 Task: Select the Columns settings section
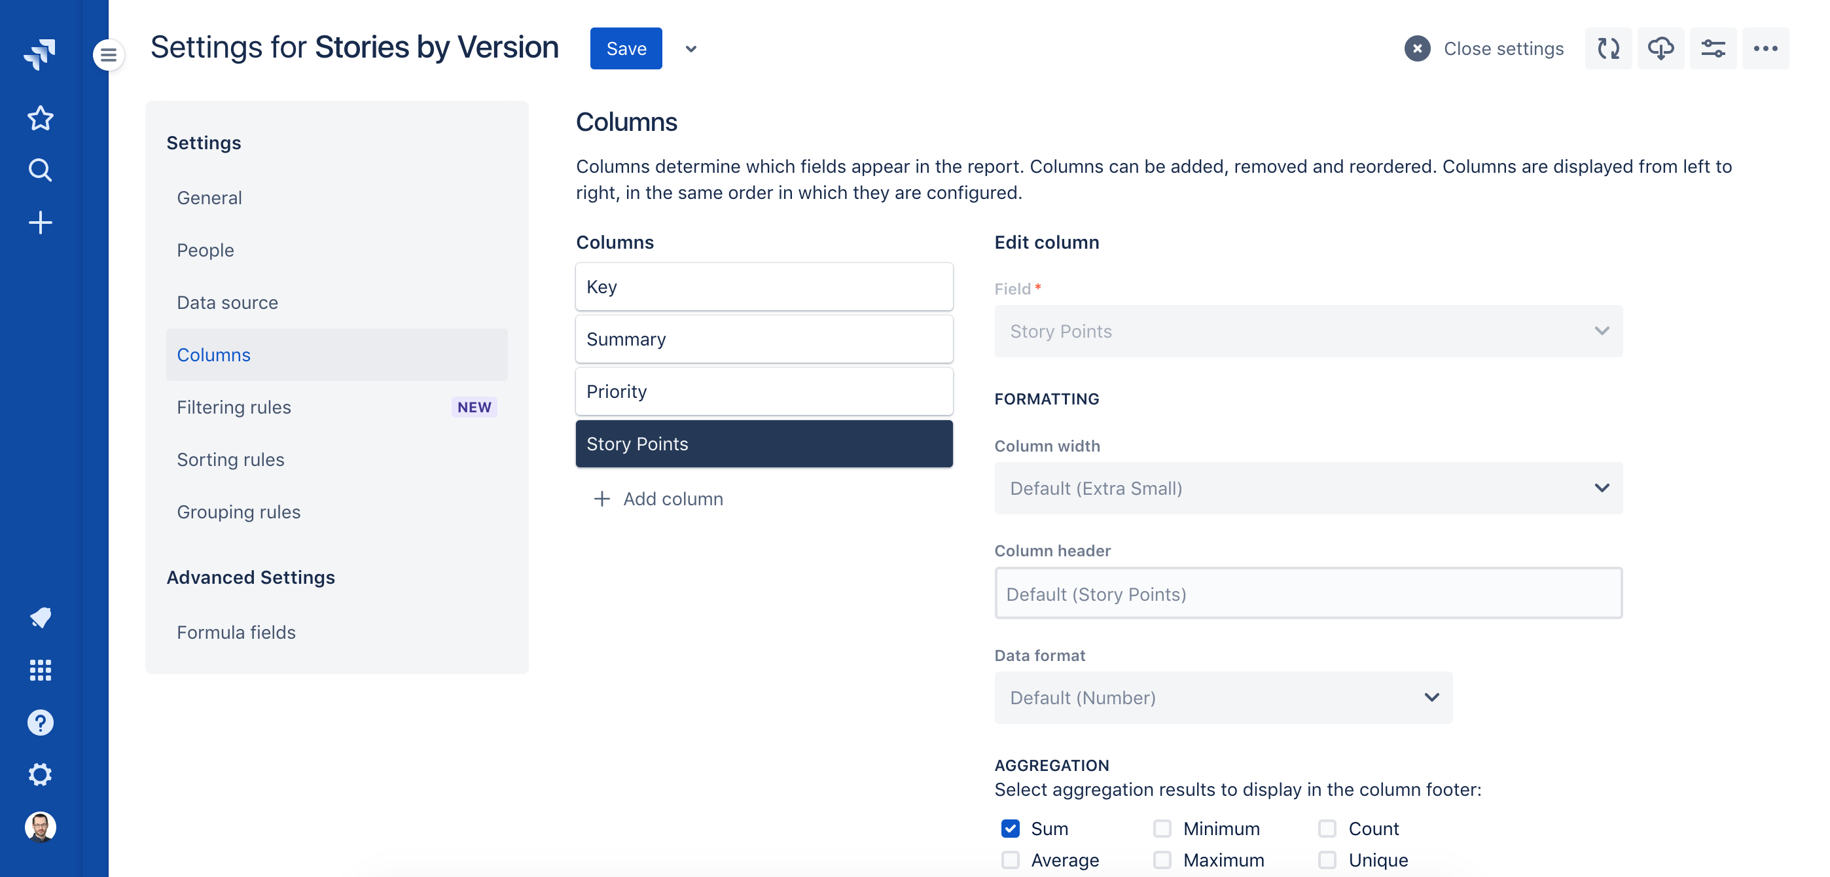click(336, 354)
